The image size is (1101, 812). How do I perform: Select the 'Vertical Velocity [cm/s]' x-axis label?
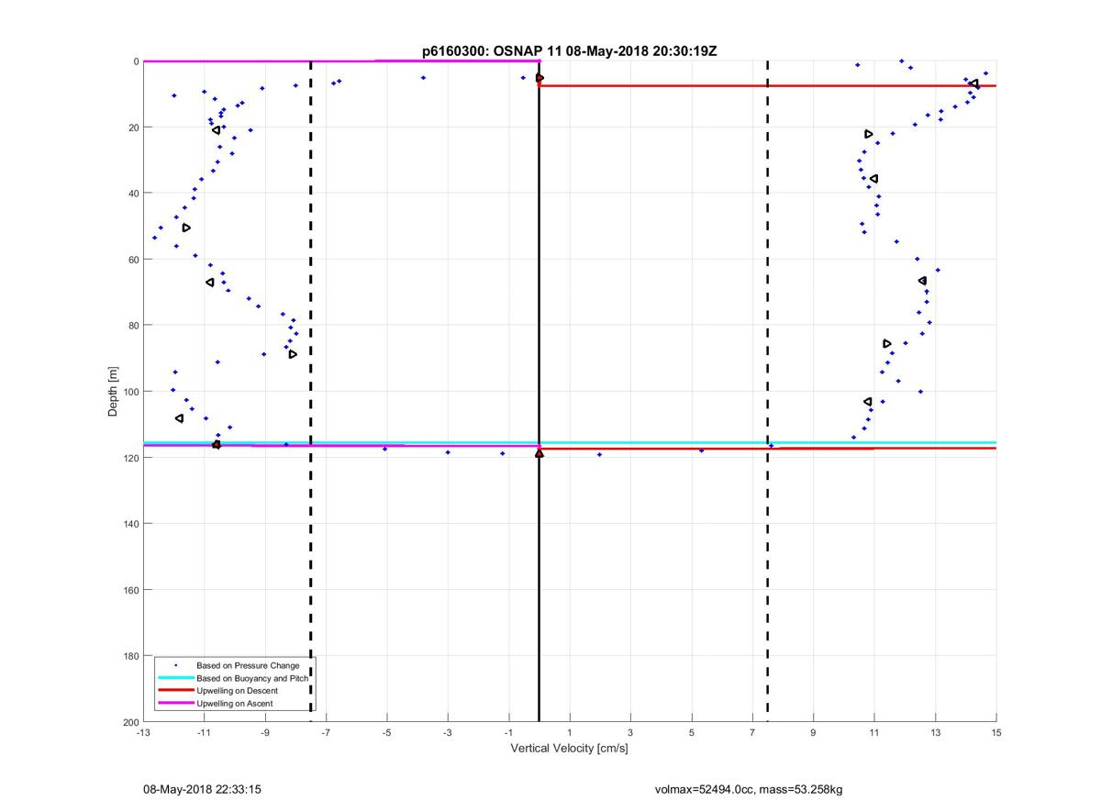pyautogui.click(x=569, y=749)
